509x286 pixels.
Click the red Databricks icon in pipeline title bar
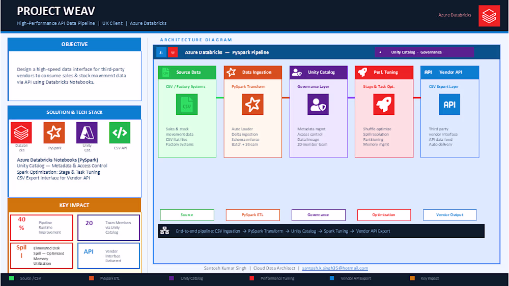(173, 52)
